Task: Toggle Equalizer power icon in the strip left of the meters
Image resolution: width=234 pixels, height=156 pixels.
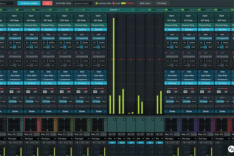Action: [x=93, y=30]
